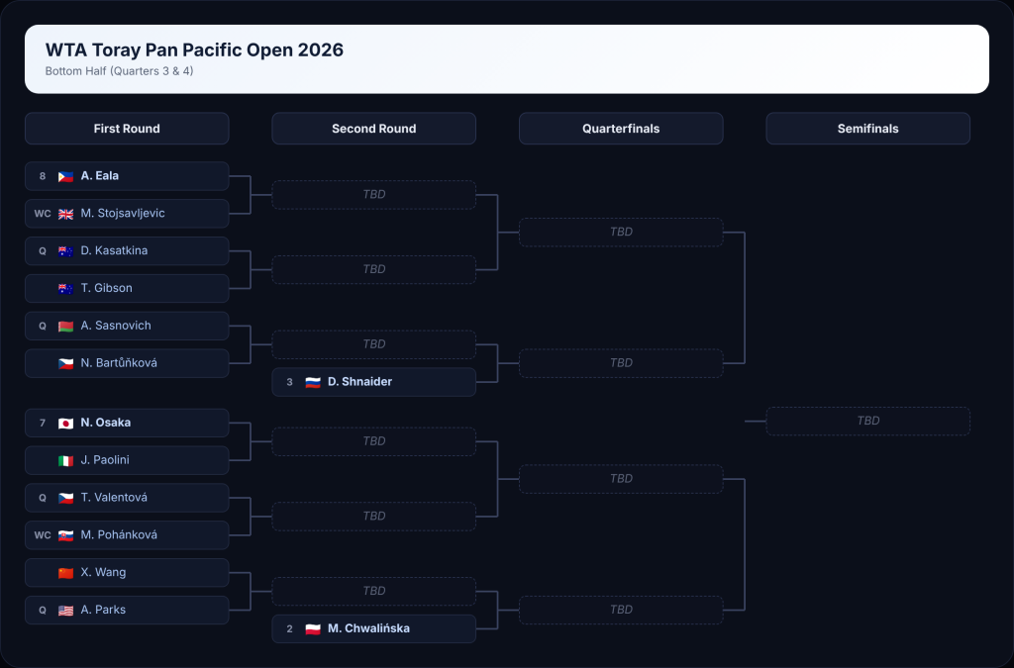Image resolution: width=1014 pixels, height=668 pixels.
Task: Select the Semifinals column header
Action: tap(867, 129)
